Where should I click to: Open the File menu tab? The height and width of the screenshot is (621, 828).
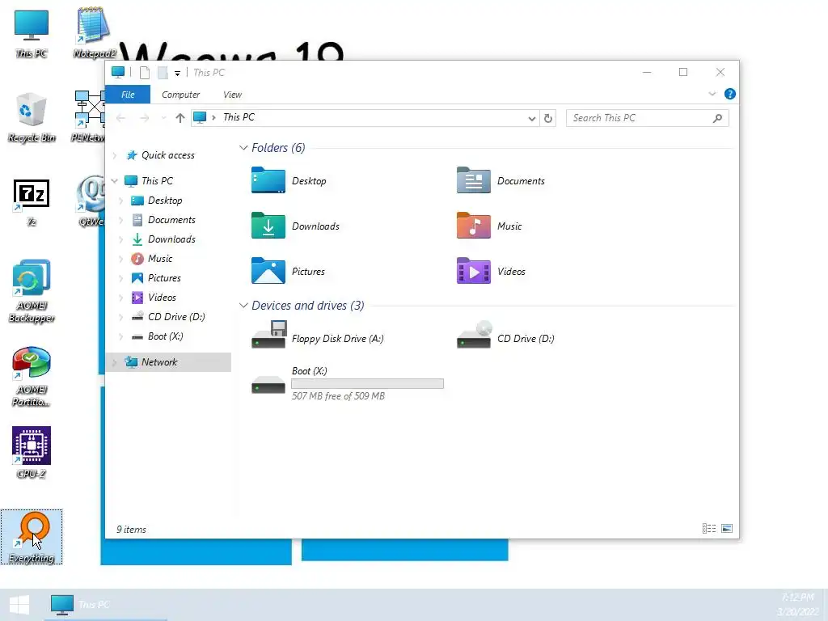[128, 95]
